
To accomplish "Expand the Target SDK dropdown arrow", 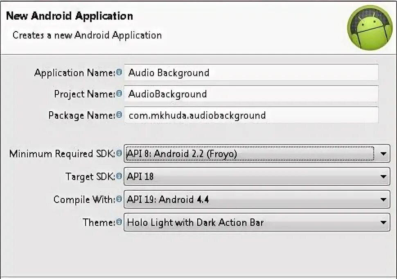I will 383,177.
